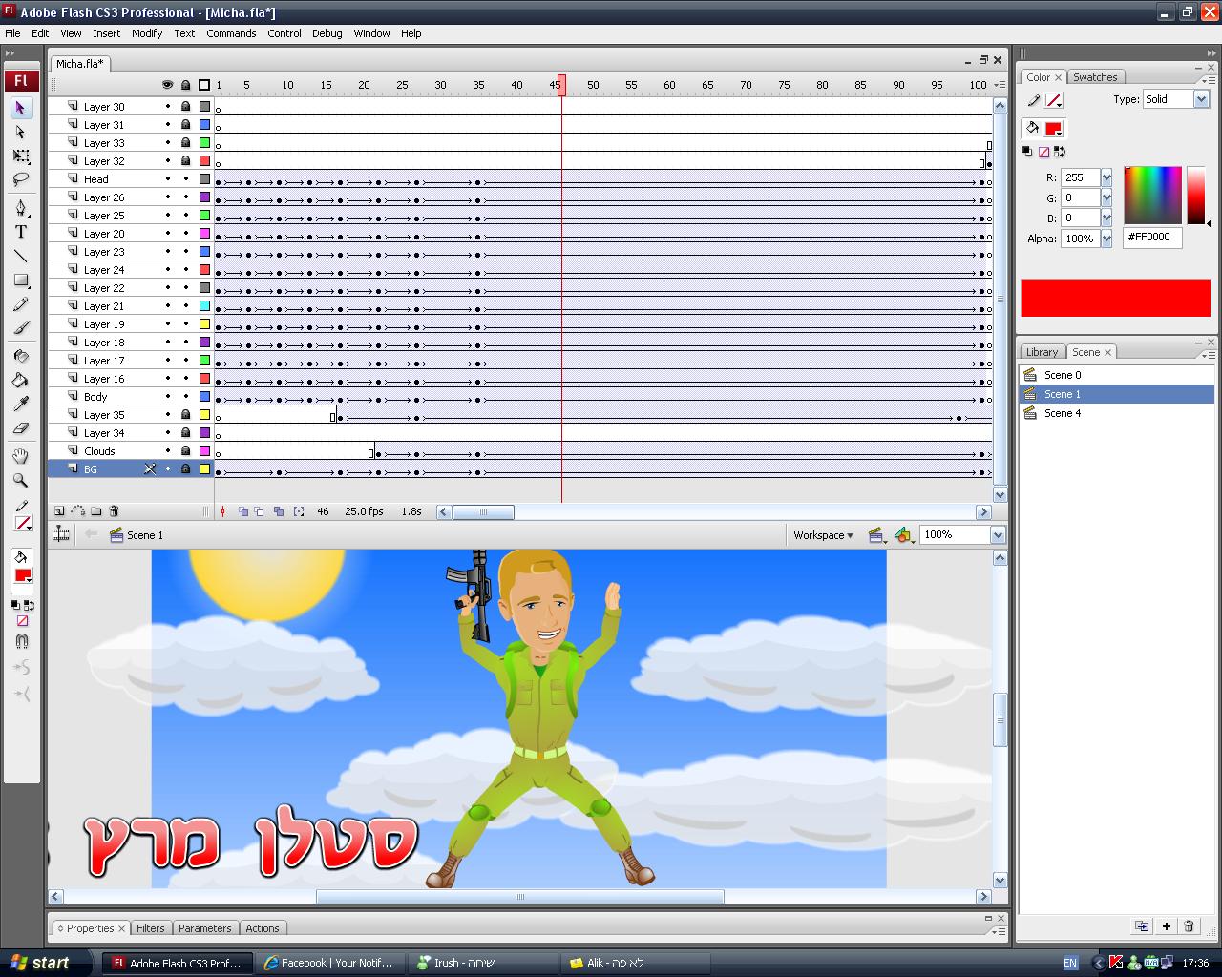Screen dimensions: 1222x977
Task: Open the Modify menu
Action: (x=147, y=33)
